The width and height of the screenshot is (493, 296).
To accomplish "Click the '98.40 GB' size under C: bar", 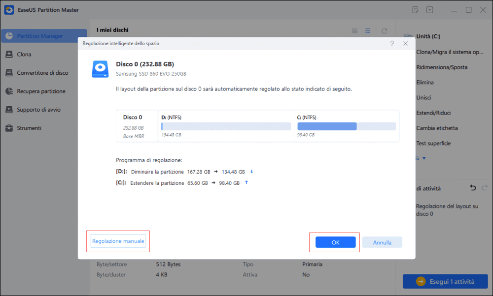I will (306, 135).
